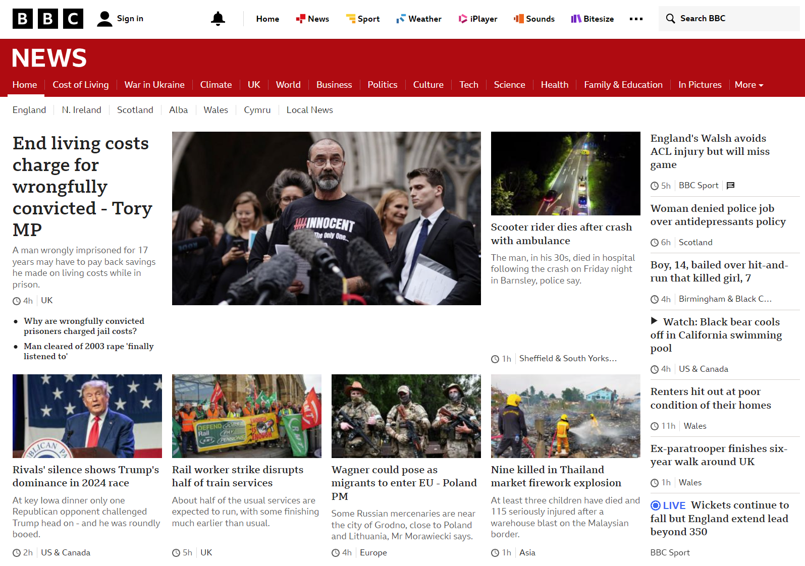Read 'Renters hit out at poor condition' story

point(710,398)
